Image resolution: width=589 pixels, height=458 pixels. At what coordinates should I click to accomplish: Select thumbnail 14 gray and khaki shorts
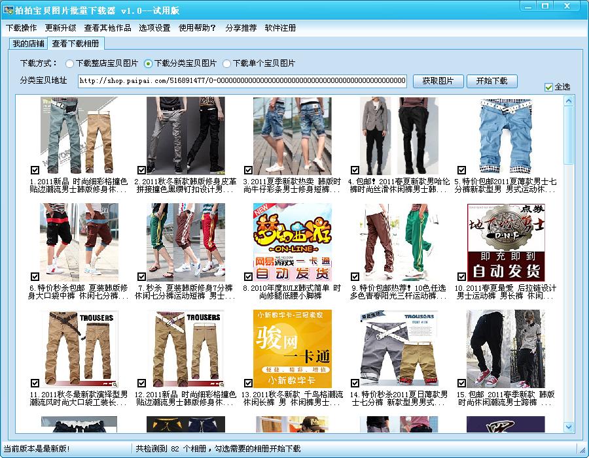399,349
